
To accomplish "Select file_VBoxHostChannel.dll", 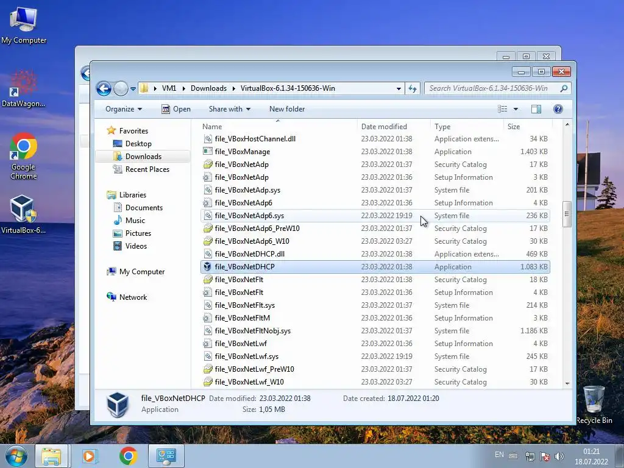I will [255, 139].
